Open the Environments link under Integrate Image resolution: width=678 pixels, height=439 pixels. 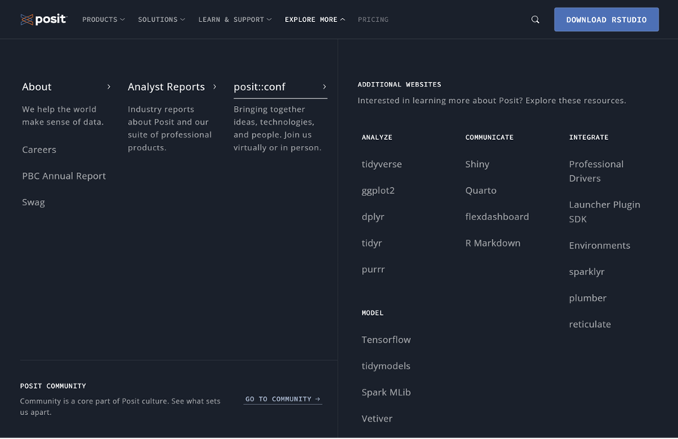coord(600,245)
